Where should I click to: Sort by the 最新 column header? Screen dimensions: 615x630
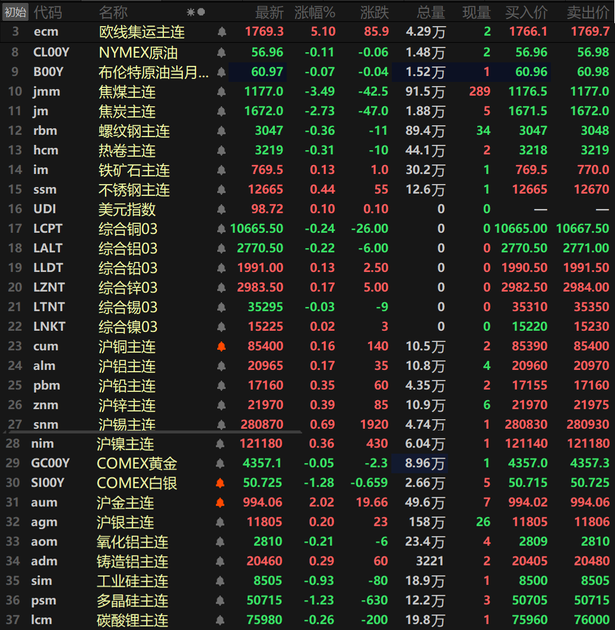point(269,12)
